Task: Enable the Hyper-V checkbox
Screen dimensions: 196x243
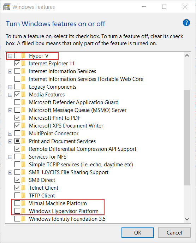Action: point(17,56)
